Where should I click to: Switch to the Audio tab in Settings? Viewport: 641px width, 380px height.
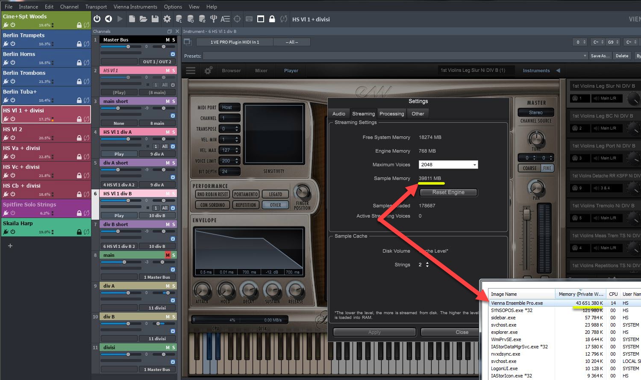(339, 114)
